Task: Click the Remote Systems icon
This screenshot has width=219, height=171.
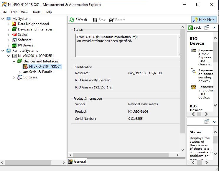Action: [x=9, y=51]
